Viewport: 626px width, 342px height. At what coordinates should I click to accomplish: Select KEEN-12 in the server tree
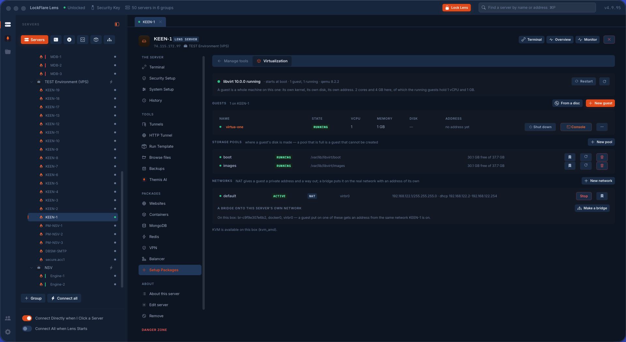coord(73,124)
